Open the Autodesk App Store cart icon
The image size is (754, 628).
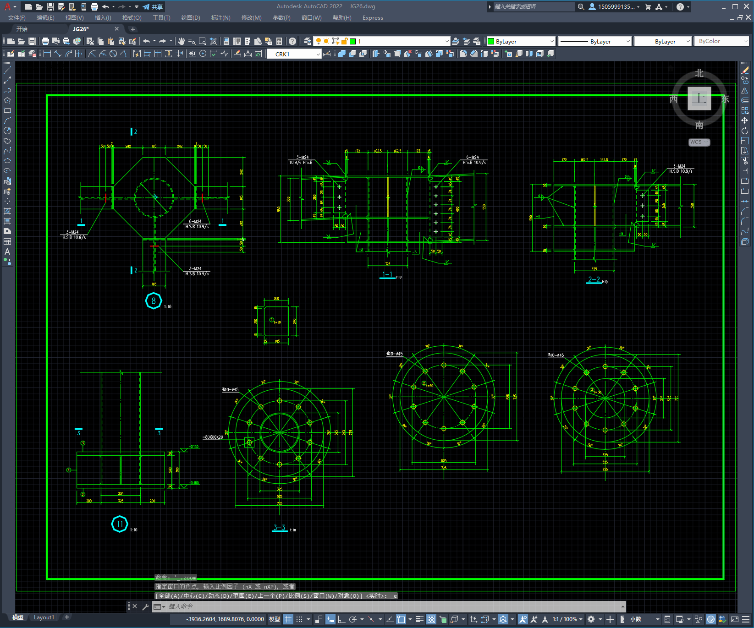648,7
